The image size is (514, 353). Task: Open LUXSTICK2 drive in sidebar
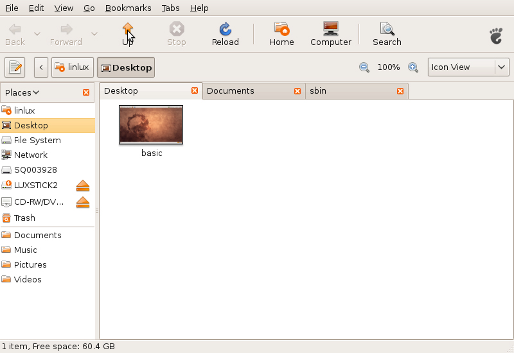36,185
